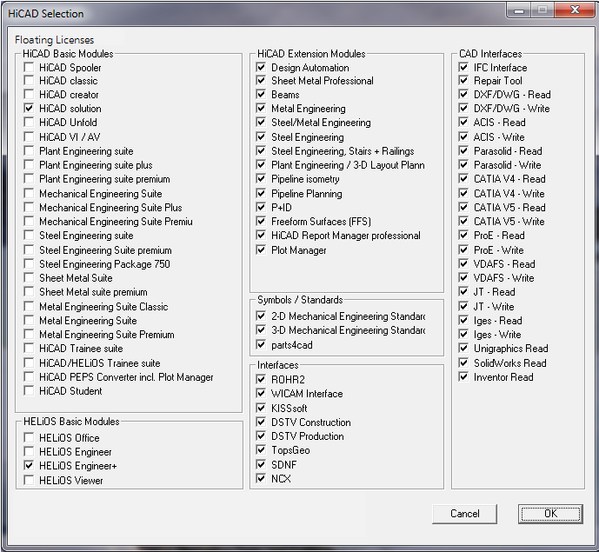Uncheck Design Automation extension module
This screenshot has width=599, height=552.
[x=262, y=68]
